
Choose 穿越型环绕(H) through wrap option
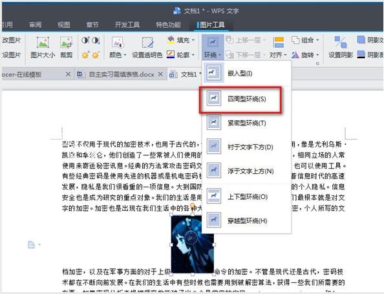tap(246, 220)
